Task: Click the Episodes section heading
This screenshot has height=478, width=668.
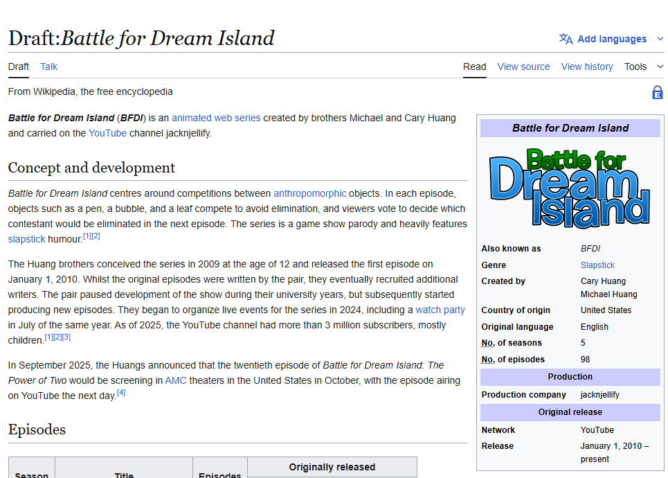Action: tap(37, 430)
